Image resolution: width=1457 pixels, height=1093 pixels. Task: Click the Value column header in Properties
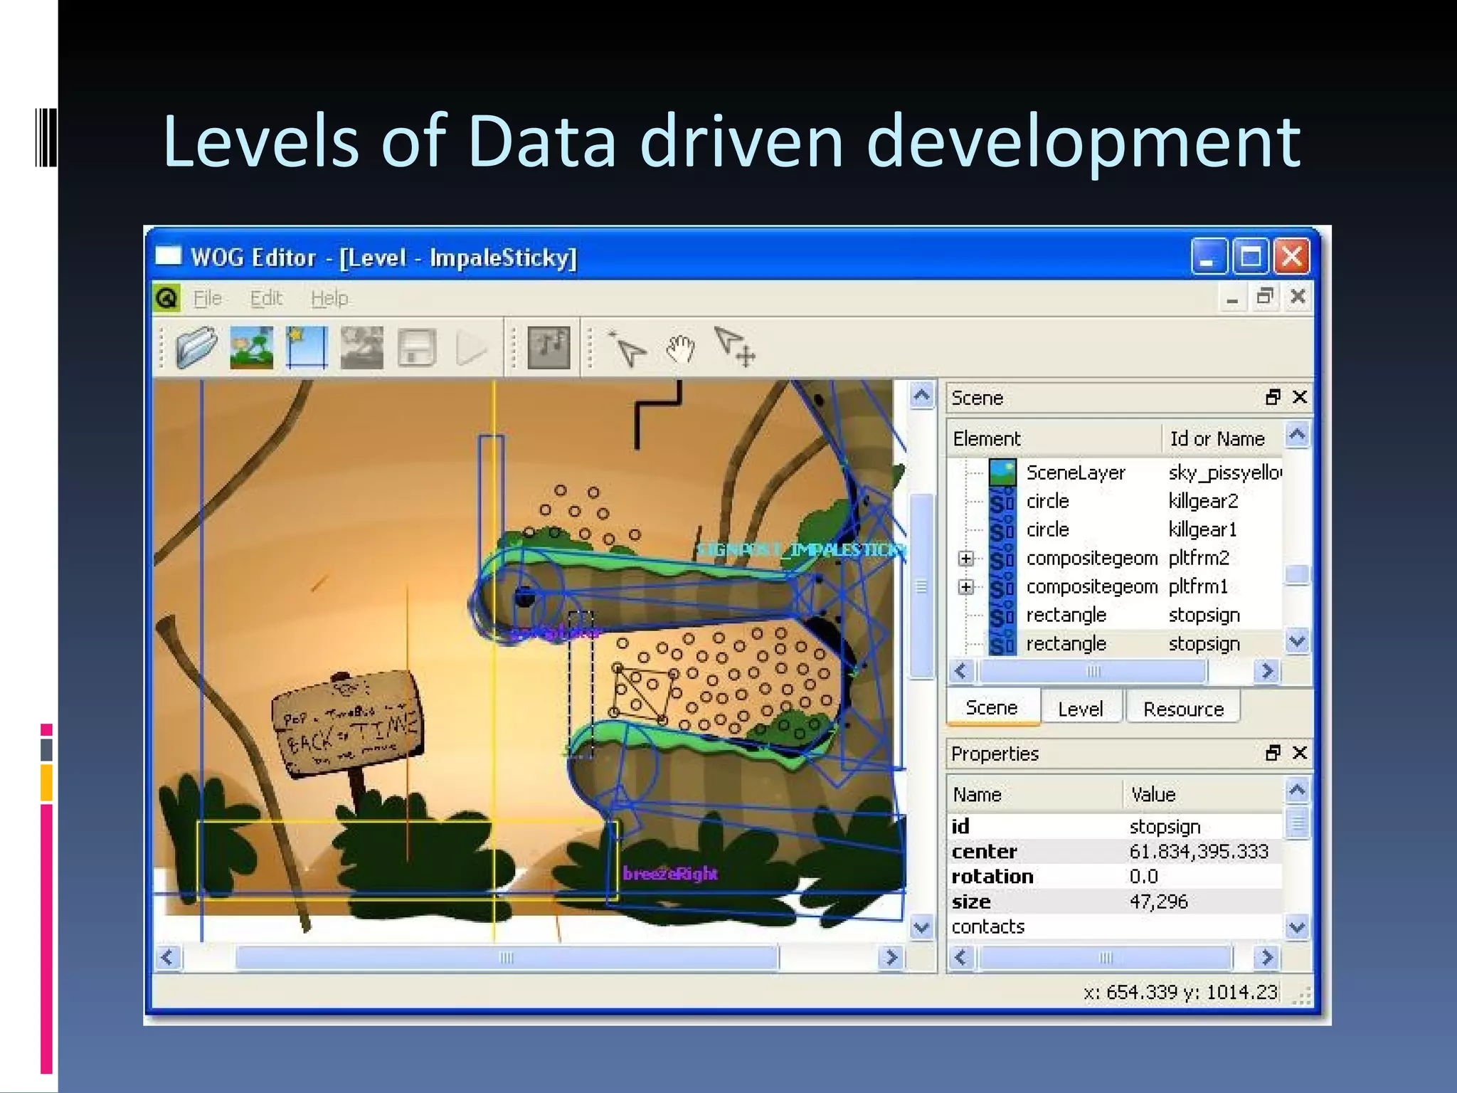1203,794
